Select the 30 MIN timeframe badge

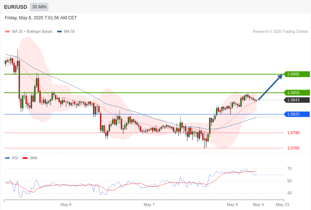click(39, 7)
